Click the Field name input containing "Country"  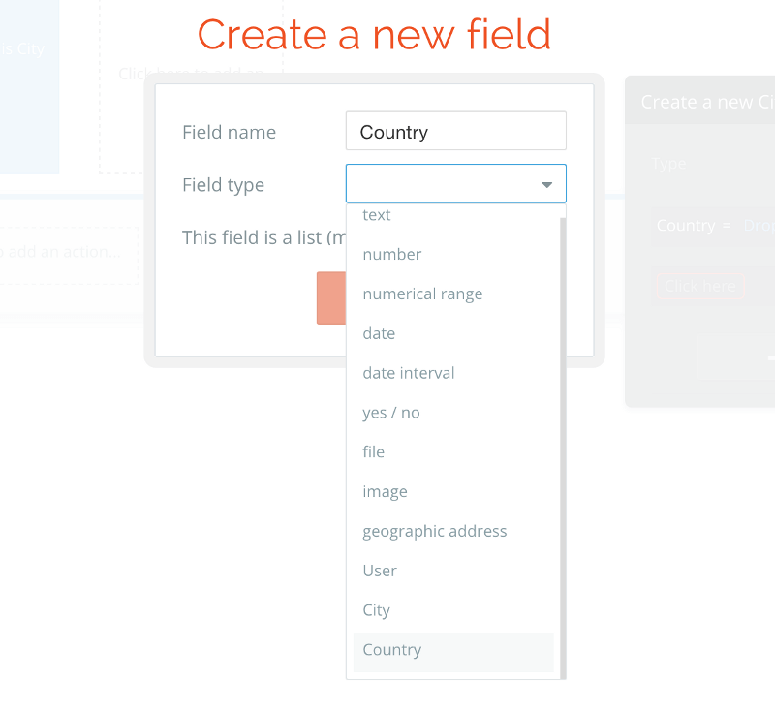[x=455, y=130]
